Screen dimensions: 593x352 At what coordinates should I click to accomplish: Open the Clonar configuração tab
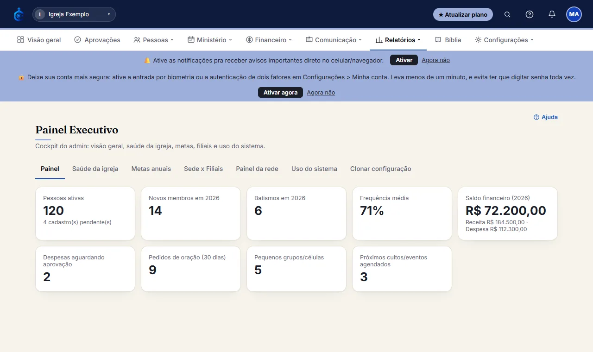381,169
